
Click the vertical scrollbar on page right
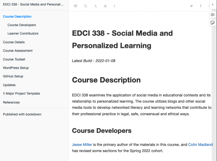[x=214, y=85]
